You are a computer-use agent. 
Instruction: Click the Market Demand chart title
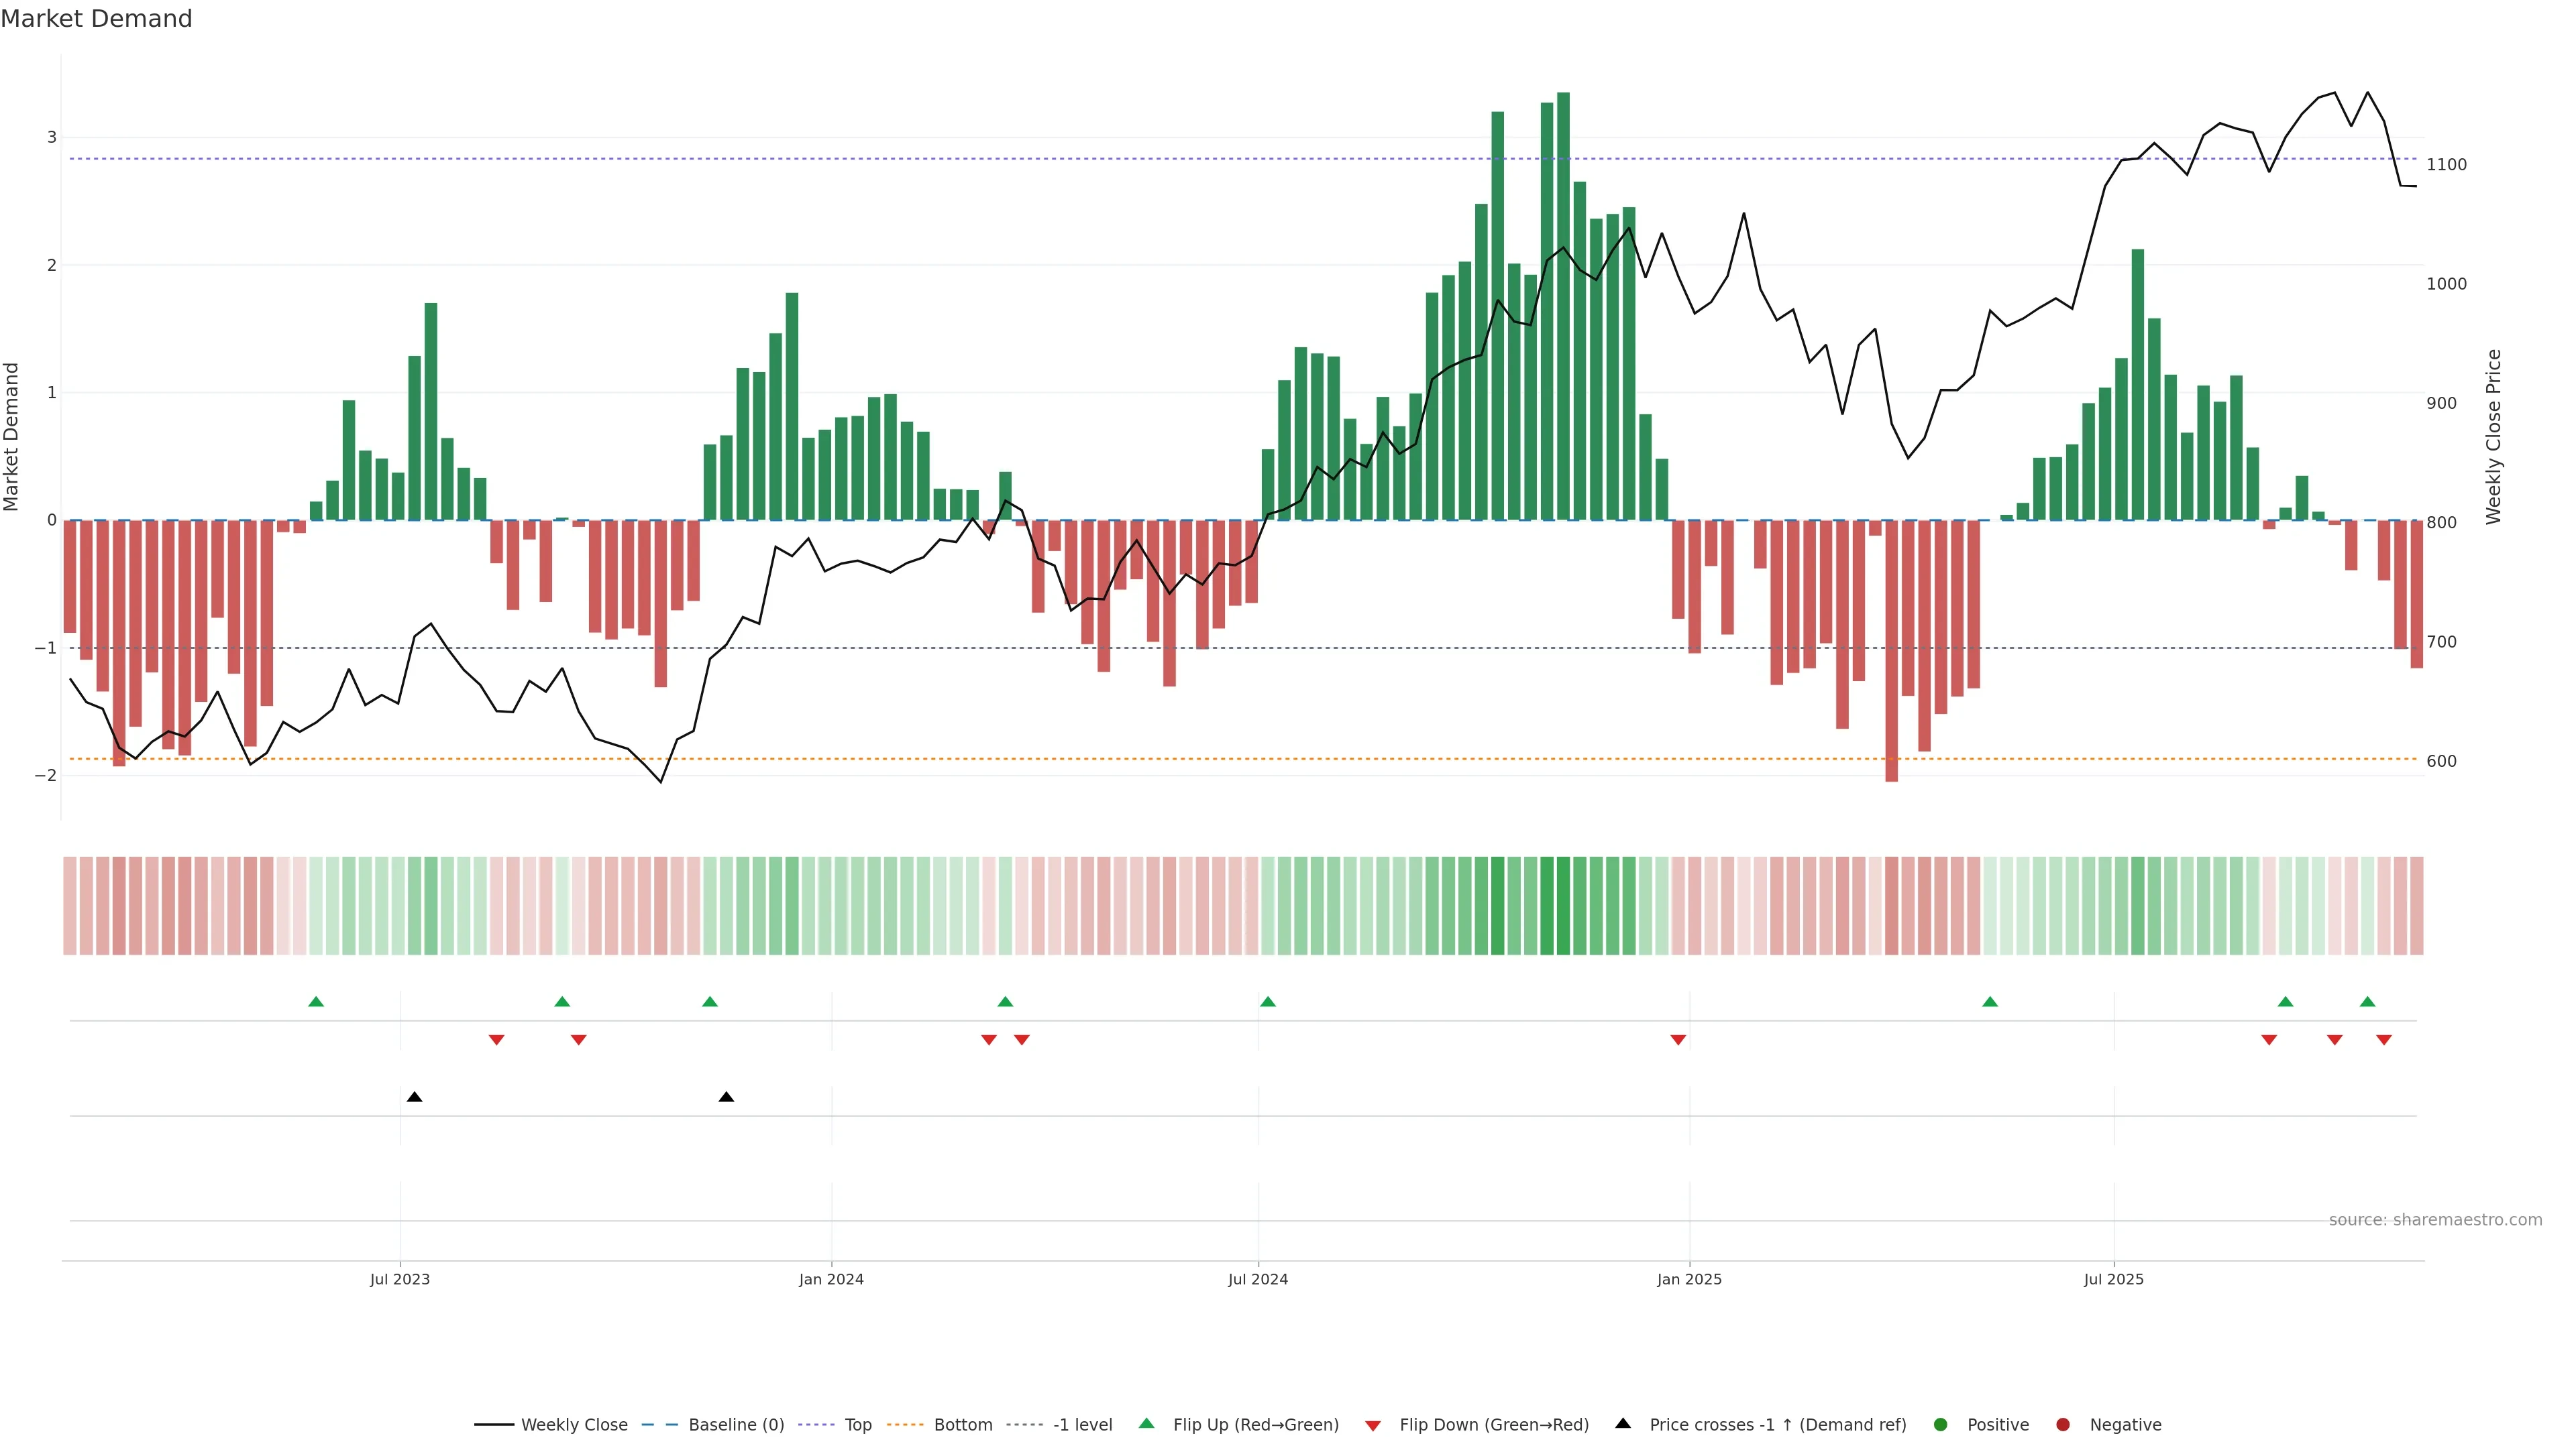tap(96, 19)
